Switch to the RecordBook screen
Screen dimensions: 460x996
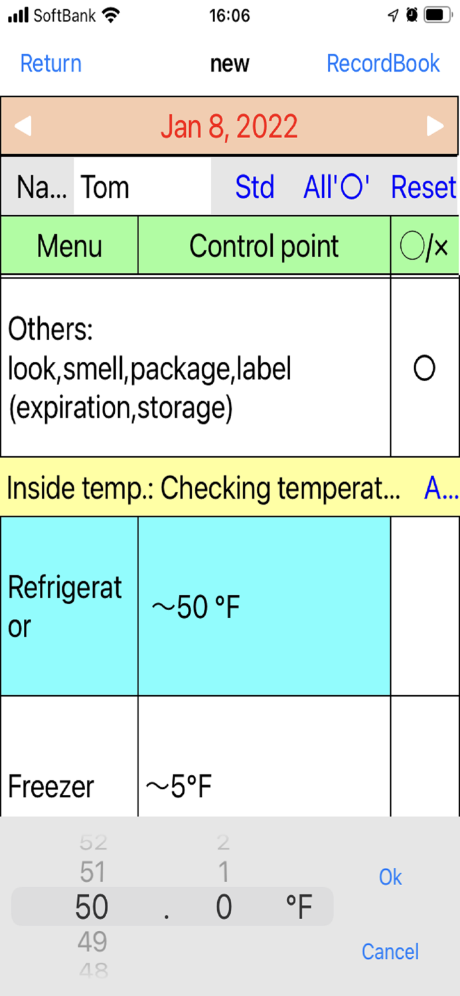(383, 63)
